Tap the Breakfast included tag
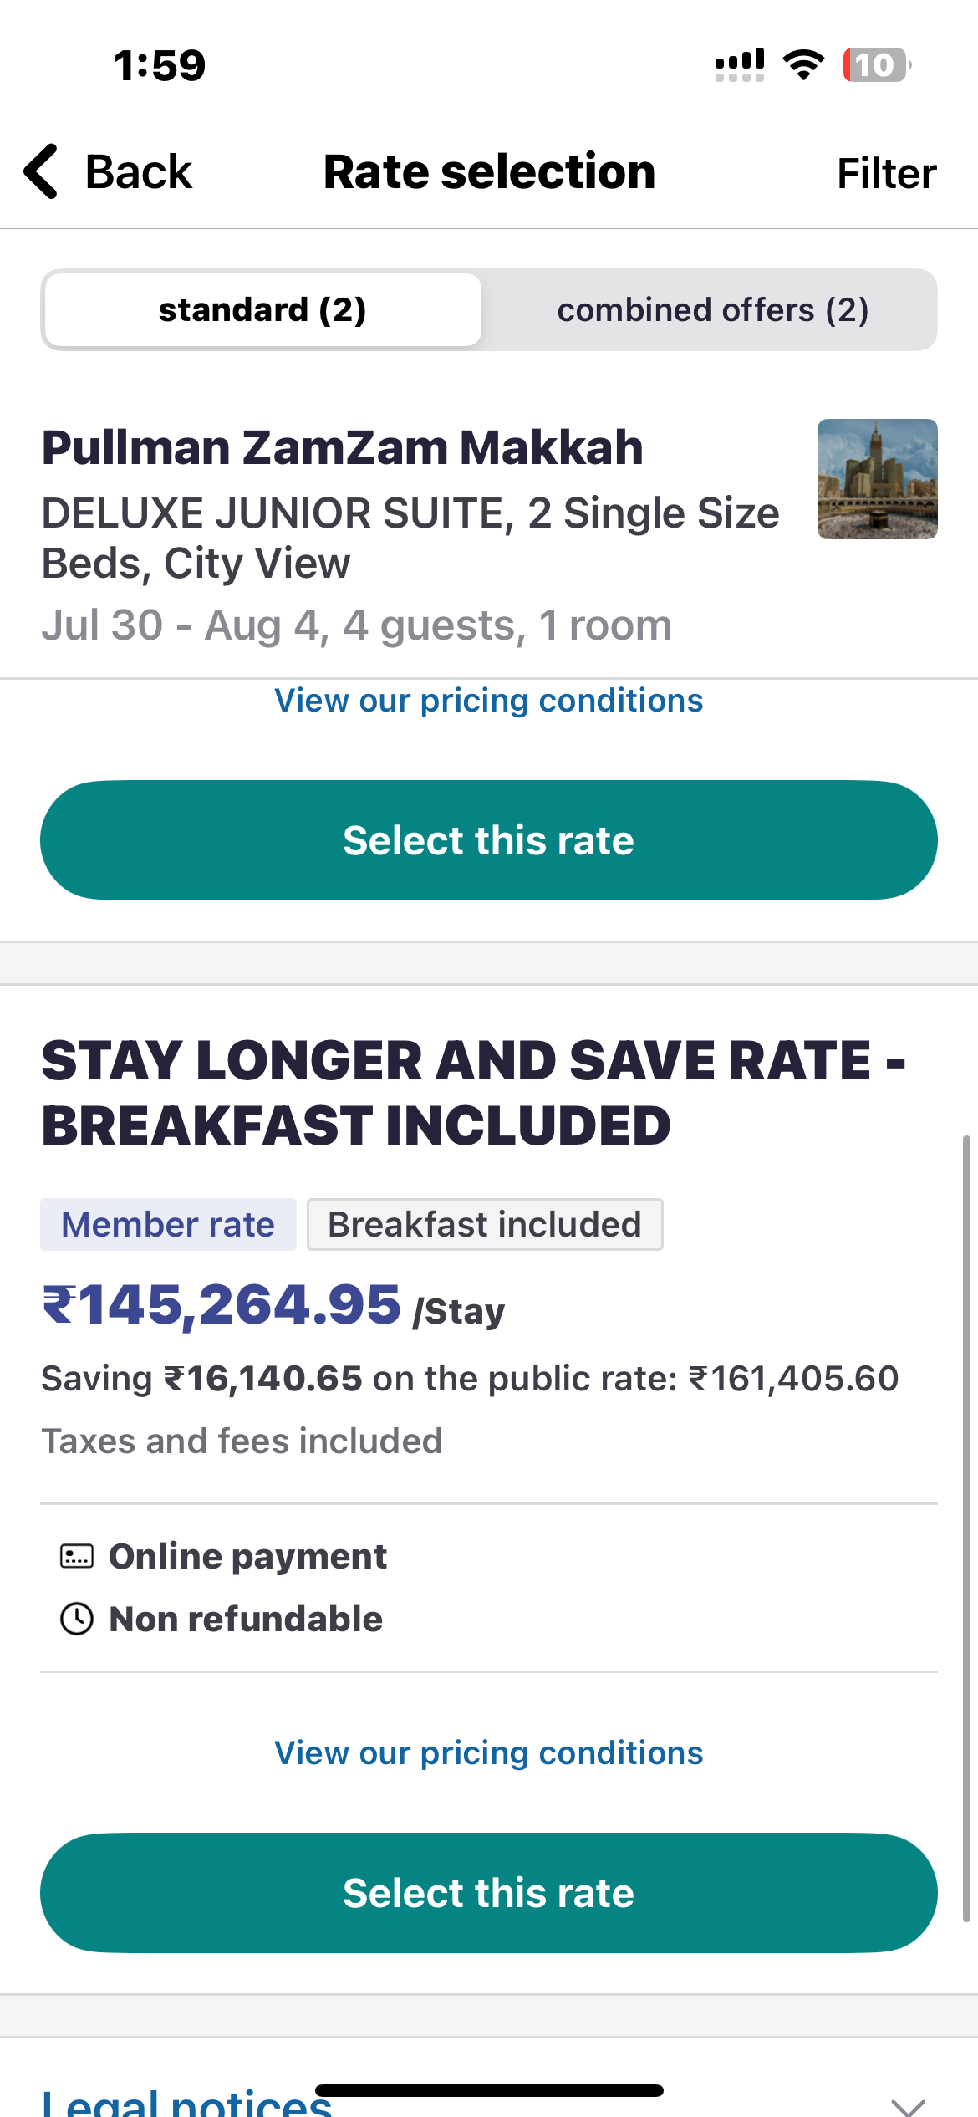Viewport: 978px width, 2117px height. pos(485,1225)
